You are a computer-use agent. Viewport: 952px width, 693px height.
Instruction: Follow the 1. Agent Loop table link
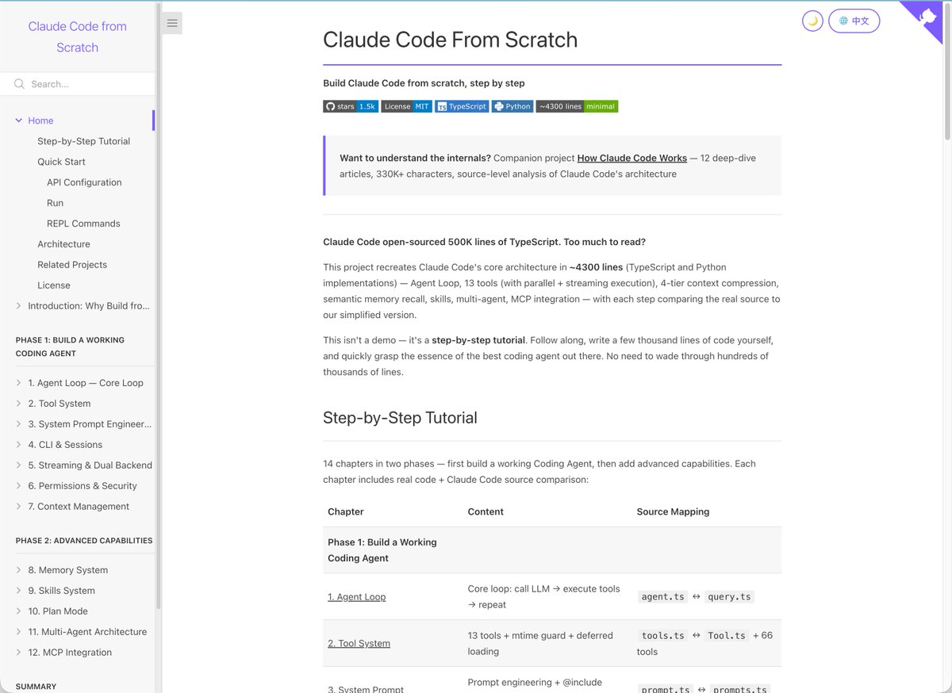[x=356, y=597]
